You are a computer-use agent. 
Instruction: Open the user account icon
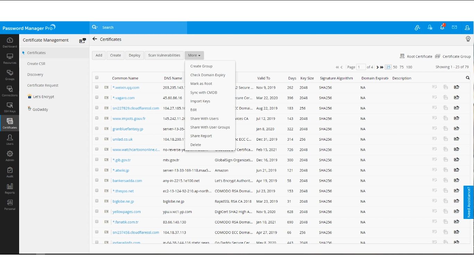coord(467,27)
